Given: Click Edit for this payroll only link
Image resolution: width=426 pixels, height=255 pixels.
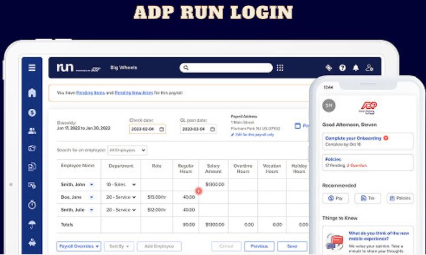Looking at the screenshot, I should (253, 135).
